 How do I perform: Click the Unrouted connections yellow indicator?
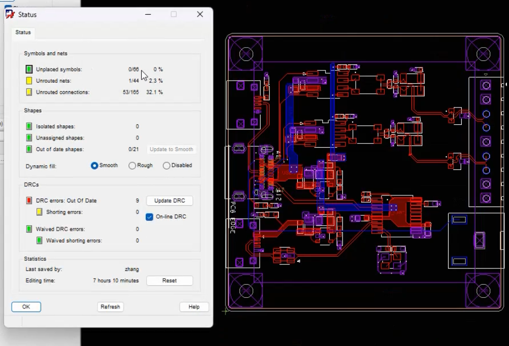(x=29, y=92)
